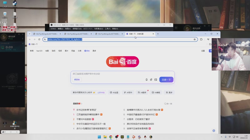This screenshot has width=250, height=140.
Task: Open the 文心 navigation link
Action: (87, 51)
